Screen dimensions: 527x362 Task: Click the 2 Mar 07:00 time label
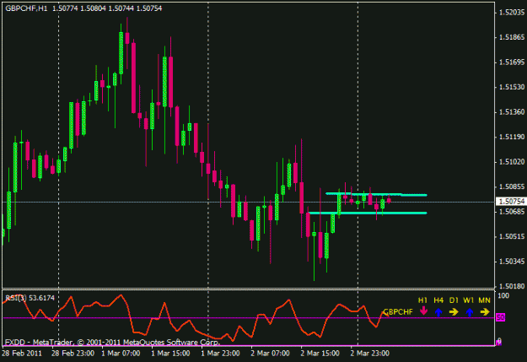(x=270, y=354)
